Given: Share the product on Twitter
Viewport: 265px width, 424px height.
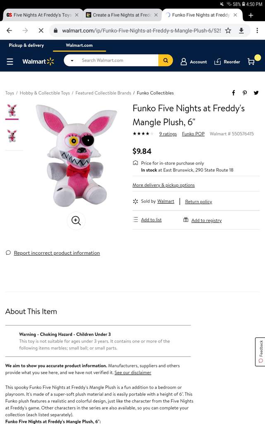Looking at the screenshot, I should coord(256,93).
